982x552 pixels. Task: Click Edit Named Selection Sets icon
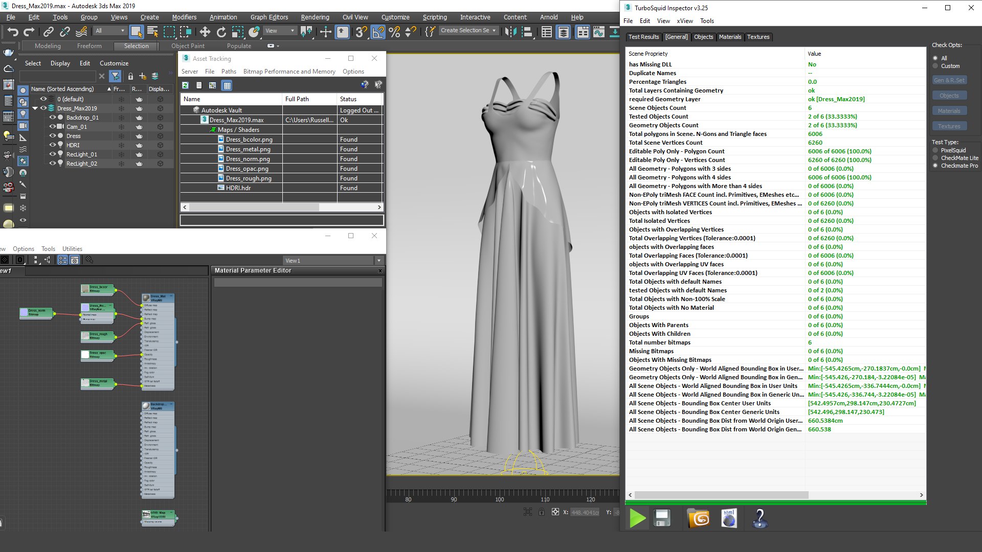[430, 32]
